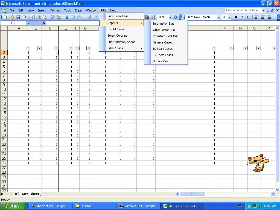Image resolution: width=280 pixels, height=210 pixels.
Task: Click the Paste clipboard icon
Action: click(80, 17)
